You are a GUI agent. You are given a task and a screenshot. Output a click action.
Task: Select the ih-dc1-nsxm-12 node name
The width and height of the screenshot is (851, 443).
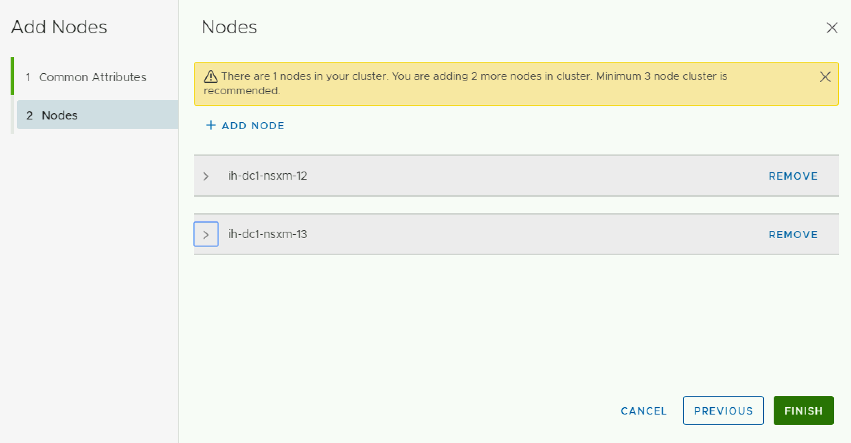point(268,176)
